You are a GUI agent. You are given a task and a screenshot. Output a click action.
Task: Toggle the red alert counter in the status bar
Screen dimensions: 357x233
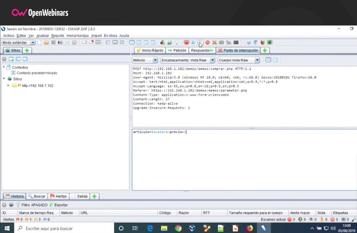pyautogui.click(x=19, y=219)
